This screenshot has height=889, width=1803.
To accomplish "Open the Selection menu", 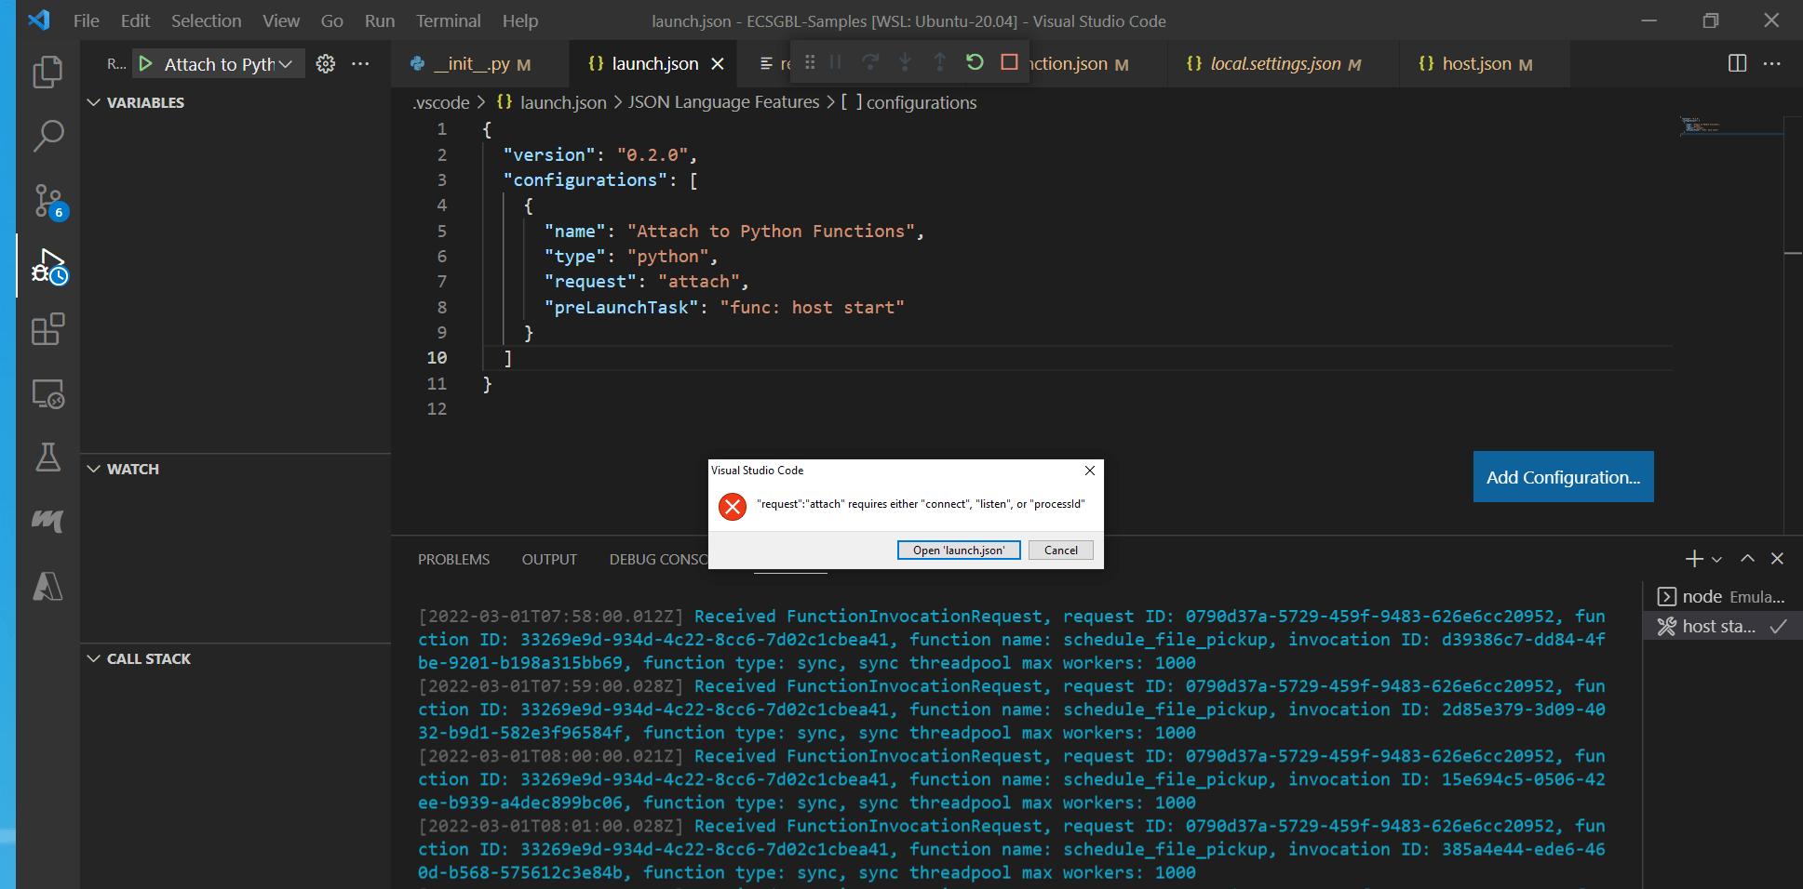I will click(206, 20).
